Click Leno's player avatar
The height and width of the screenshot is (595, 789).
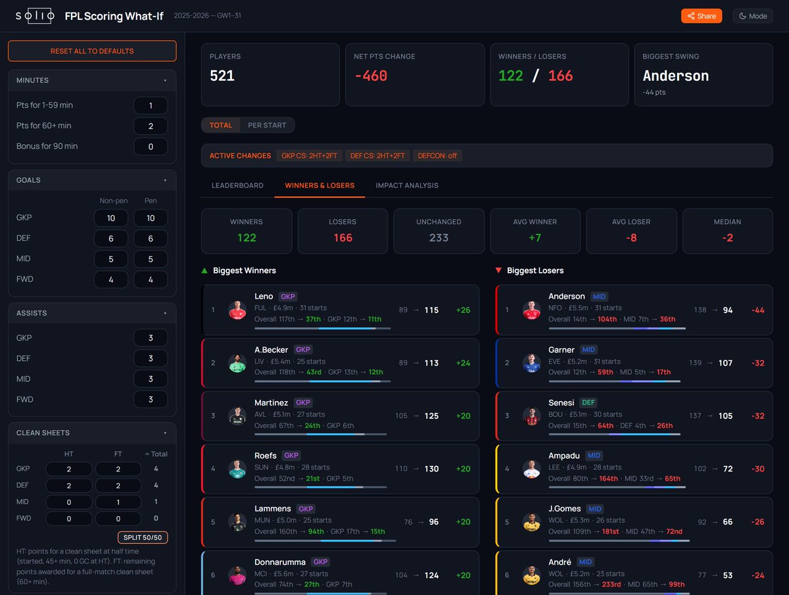(x=237, y=310)
